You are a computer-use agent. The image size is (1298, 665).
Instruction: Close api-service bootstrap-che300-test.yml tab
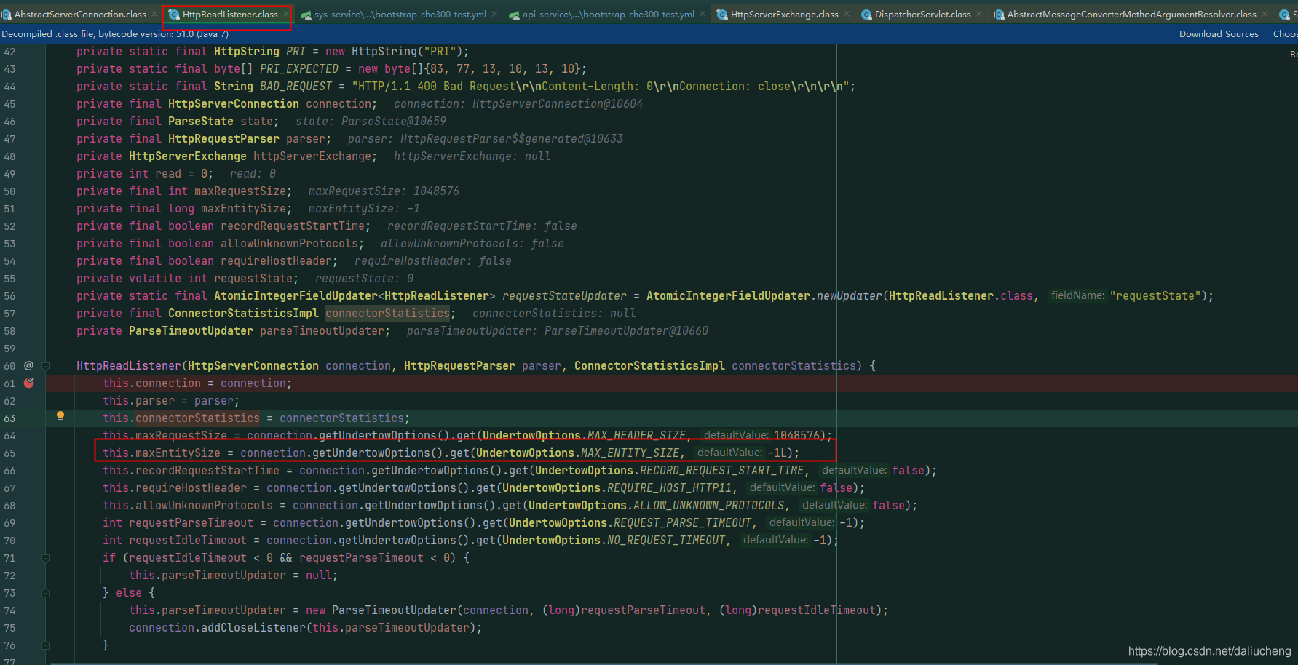[x=703, y=15]
